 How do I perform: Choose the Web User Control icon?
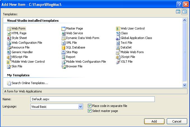point(118,29)
